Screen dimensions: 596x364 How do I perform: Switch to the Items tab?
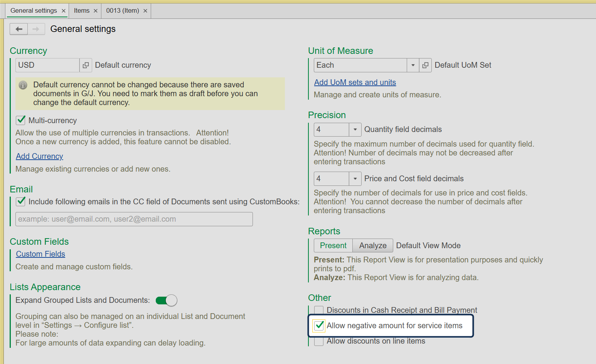[x=82, y=11]
